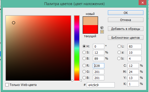Viewport: 149px width, 92px height.
Task: Click the blue B field showing 201
Action: tap(98, 78)
